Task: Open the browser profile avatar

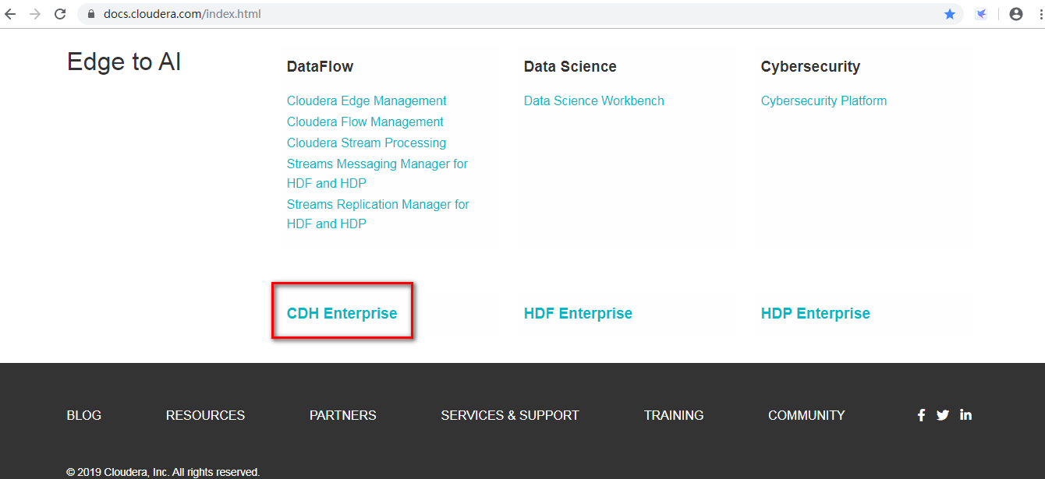Action: [1015, 13]
